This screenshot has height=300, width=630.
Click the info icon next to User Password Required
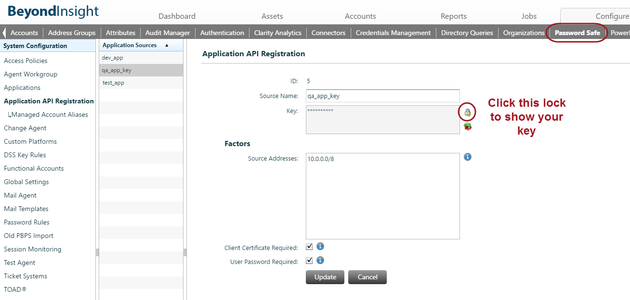point(320,260)
